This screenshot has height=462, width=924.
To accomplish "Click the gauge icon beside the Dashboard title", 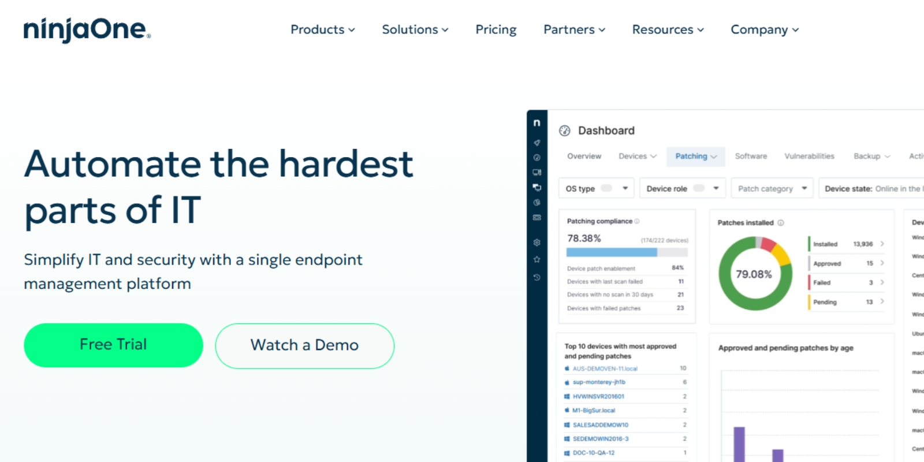I will pos(565,131).
